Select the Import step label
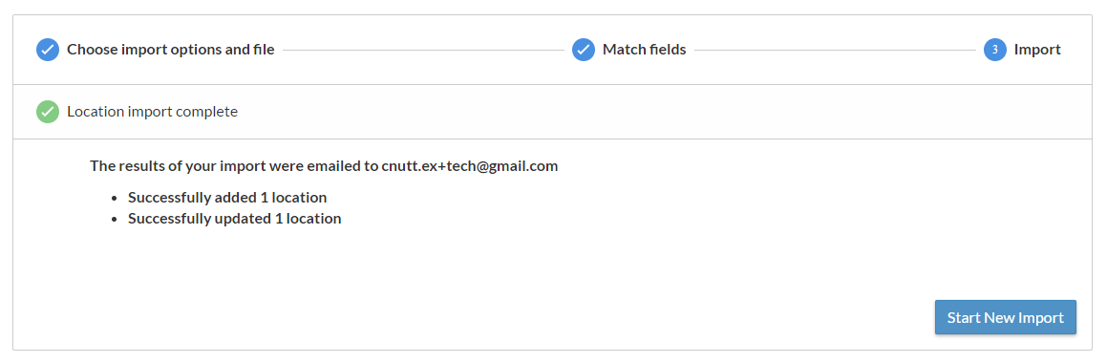This screenshot has width=1107, height=363. click(1037, 50)
